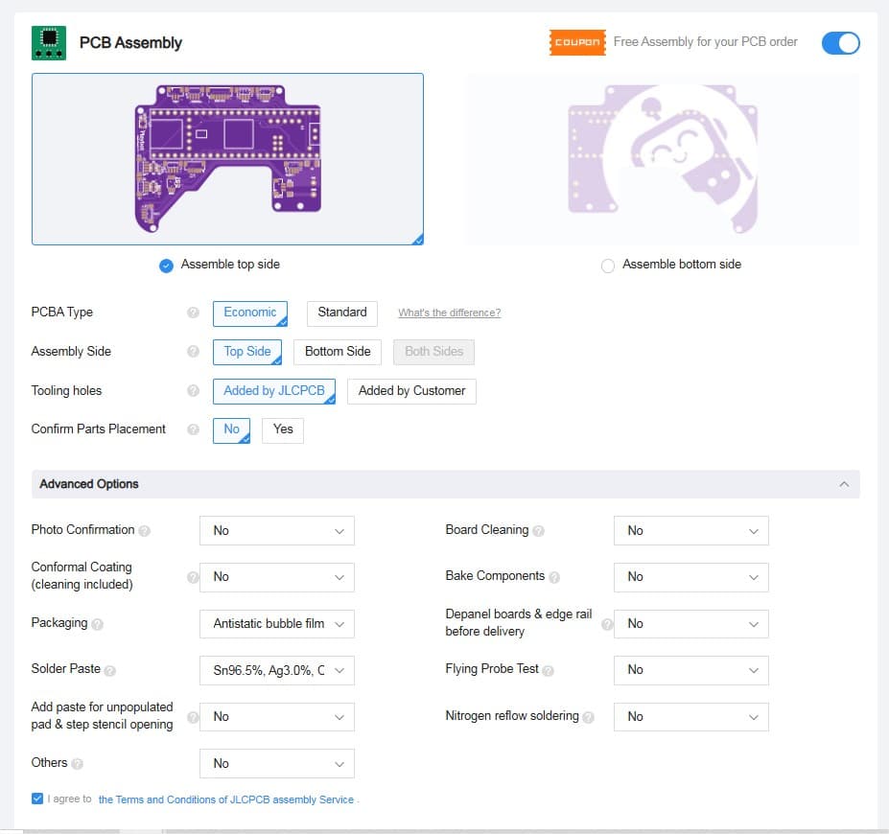Show help for Packaging option

click(x=98, y=624)
